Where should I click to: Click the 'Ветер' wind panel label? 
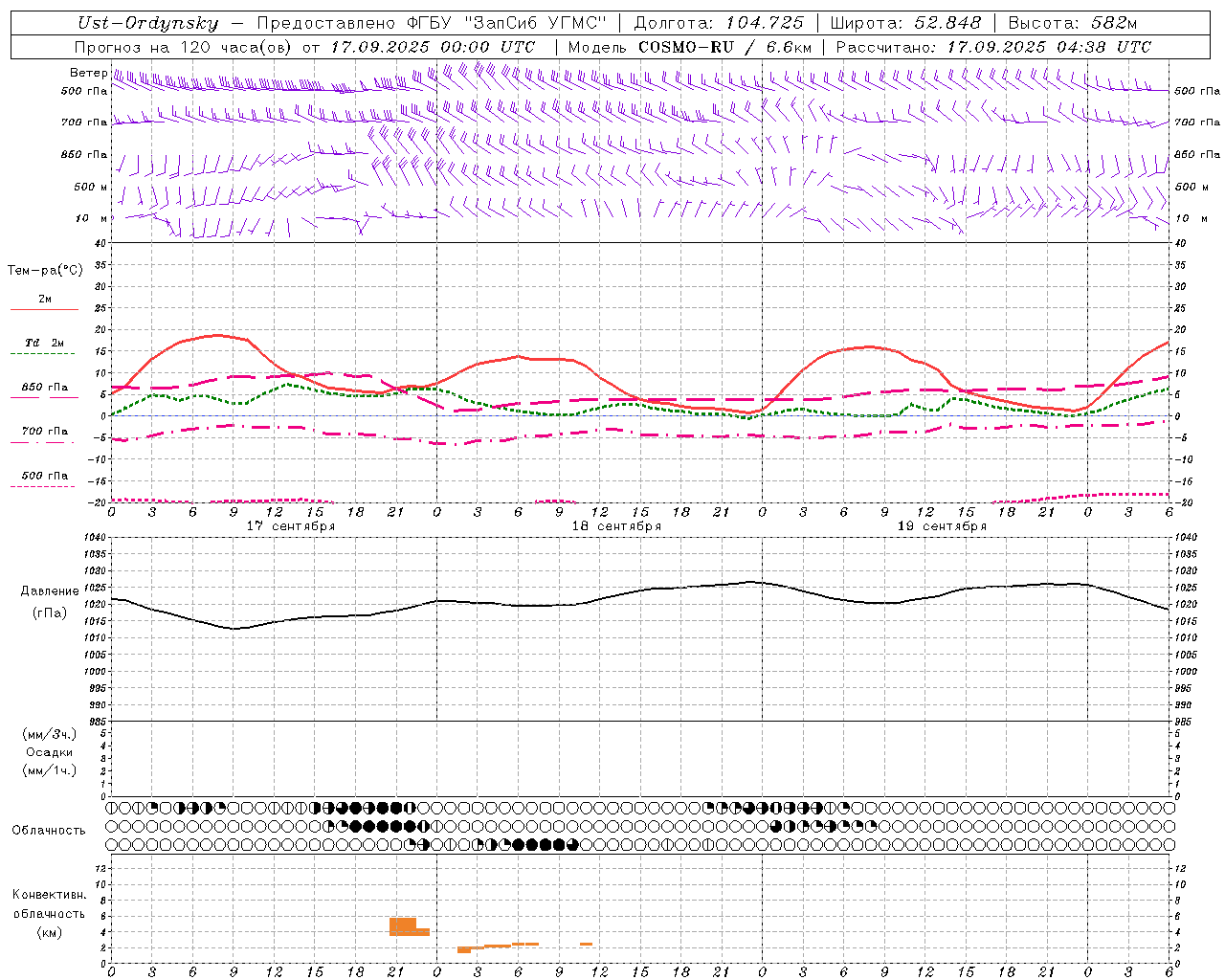coord(88,73)
